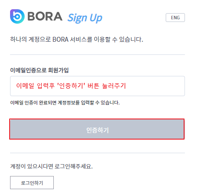The image size is (202, 194).
Task: Click the 하나의 계정으로 BORA 서비스 description
Action: pyautogui.click(x=77, y=40)
